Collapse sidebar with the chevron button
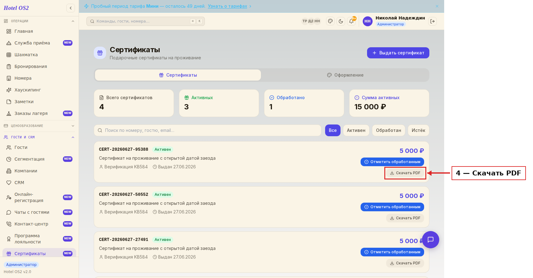 pos(71,8)
